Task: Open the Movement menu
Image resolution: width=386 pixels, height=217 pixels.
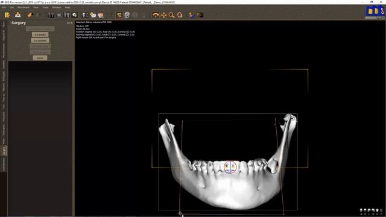Action: (24, 8)
